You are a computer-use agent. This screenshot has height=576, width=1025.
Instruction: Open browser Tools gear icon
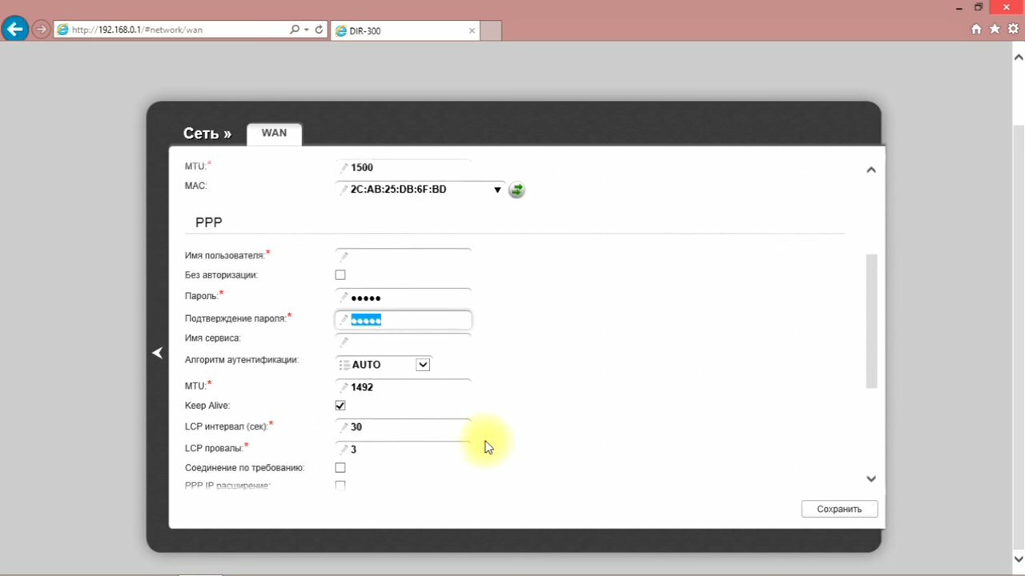tap(1013, 29)
